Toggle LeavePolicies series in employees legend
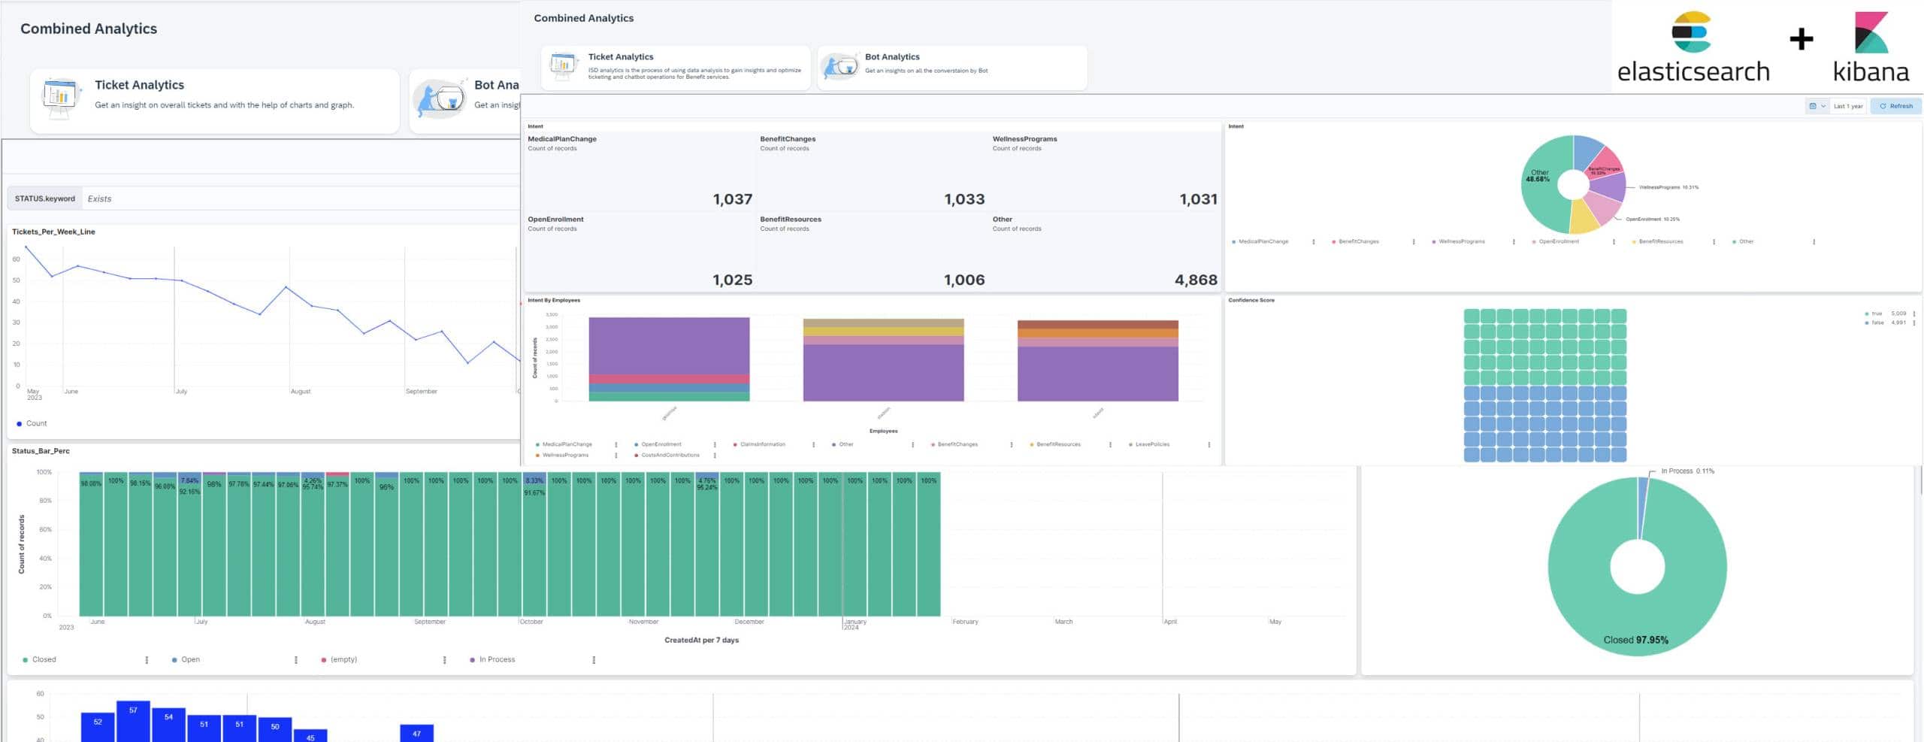Image resolution: width=1924 pixels, height=742 pixels. click(1152, 444)
